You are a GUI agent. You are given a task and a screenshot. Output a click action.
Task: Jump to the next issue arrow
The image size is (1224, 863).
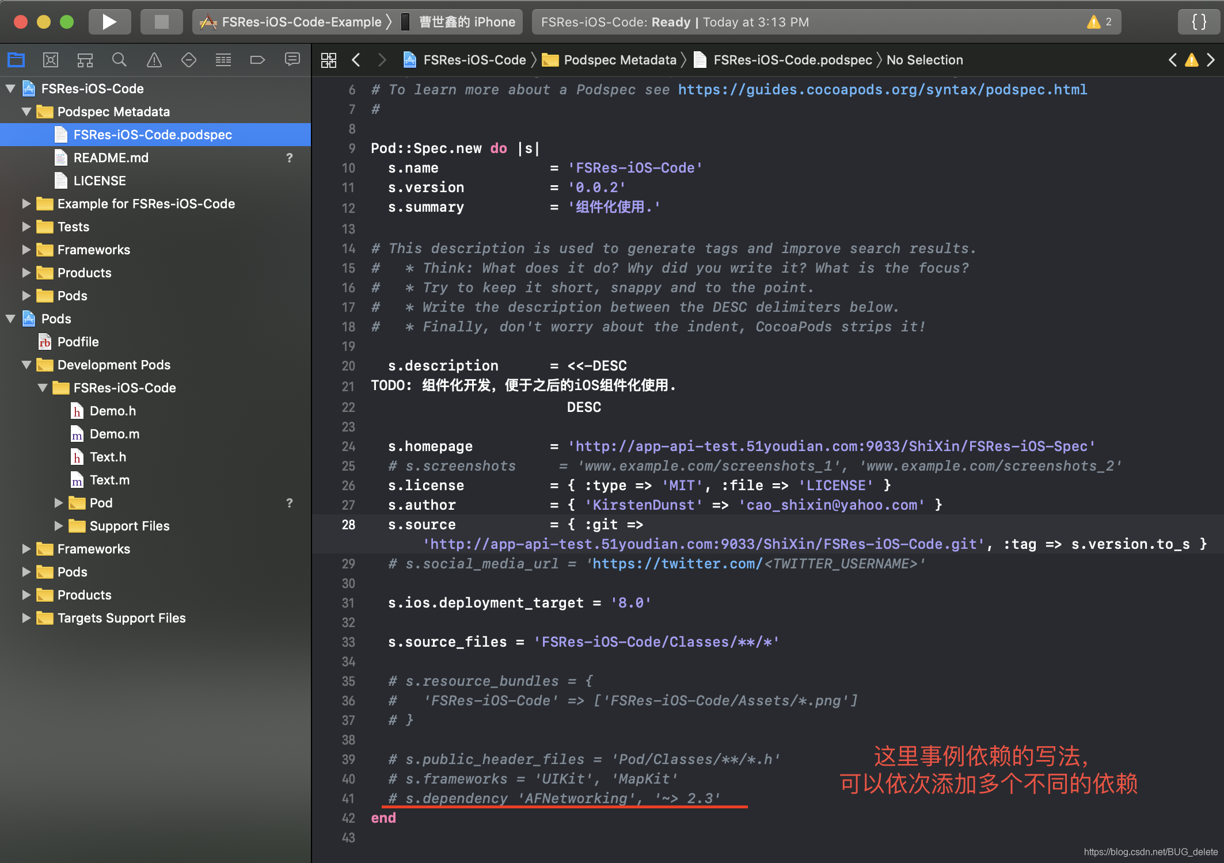pyautogui.click(x=1211, y=60)
